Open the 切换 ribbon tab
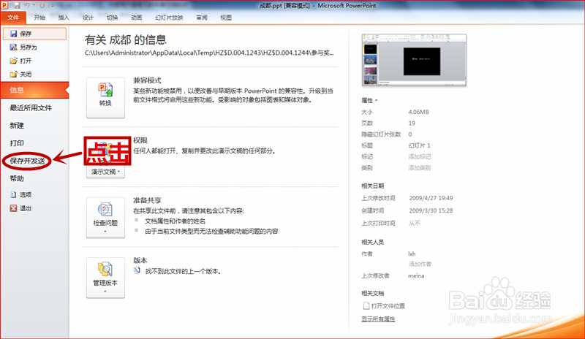Image resolution: width=585 pixels, height=339 pixels. 112,18
